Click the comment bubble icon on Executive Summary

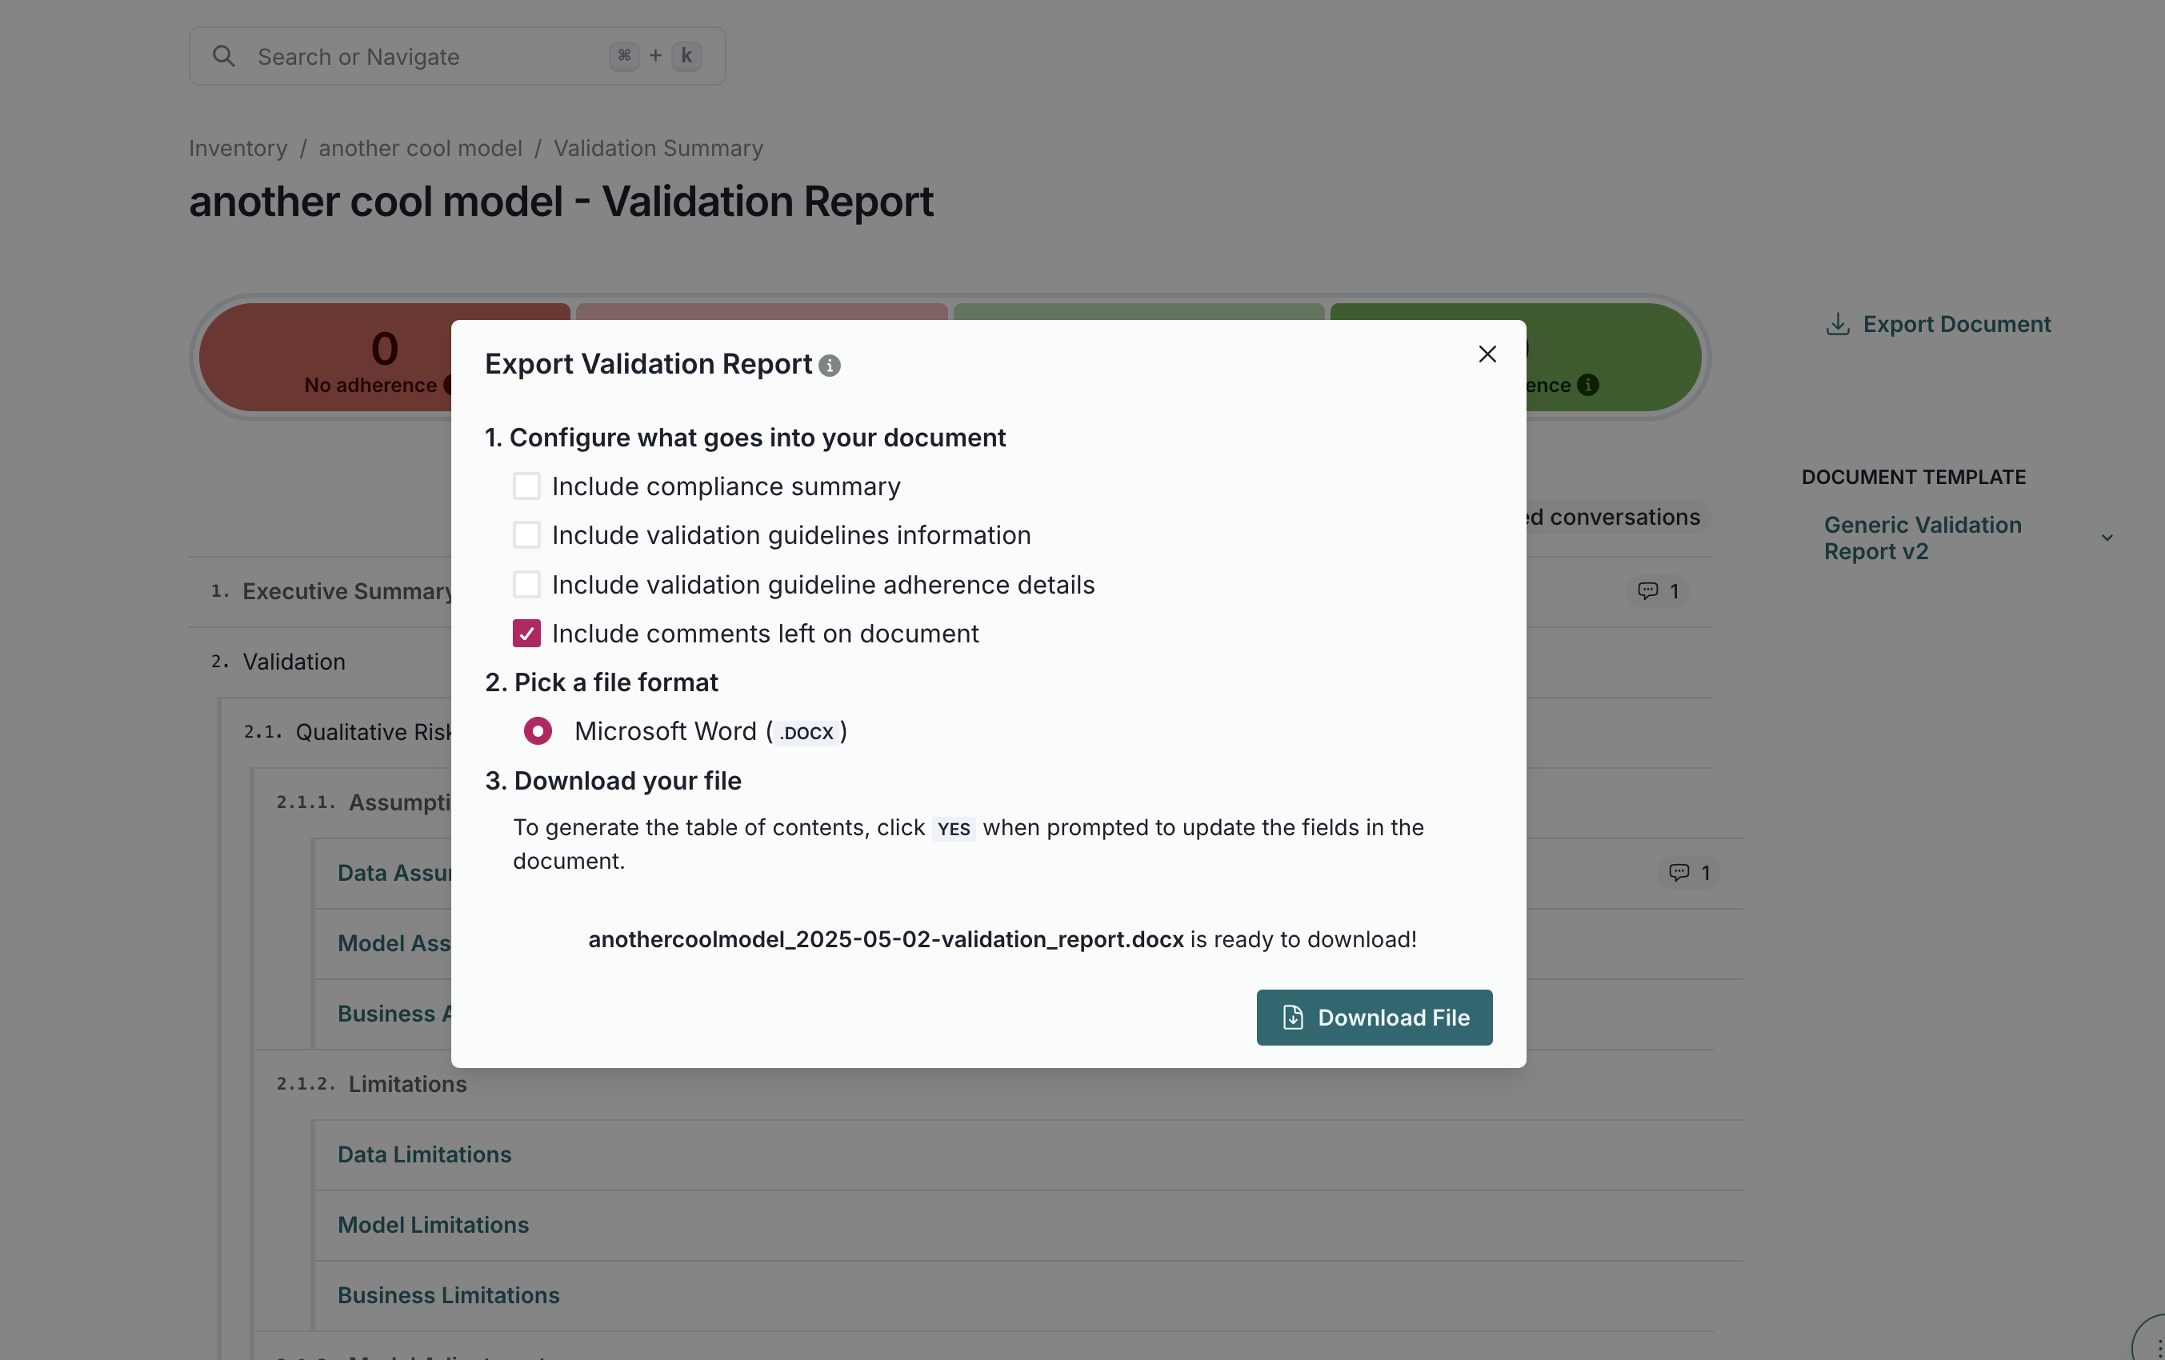pos(1647,590)
